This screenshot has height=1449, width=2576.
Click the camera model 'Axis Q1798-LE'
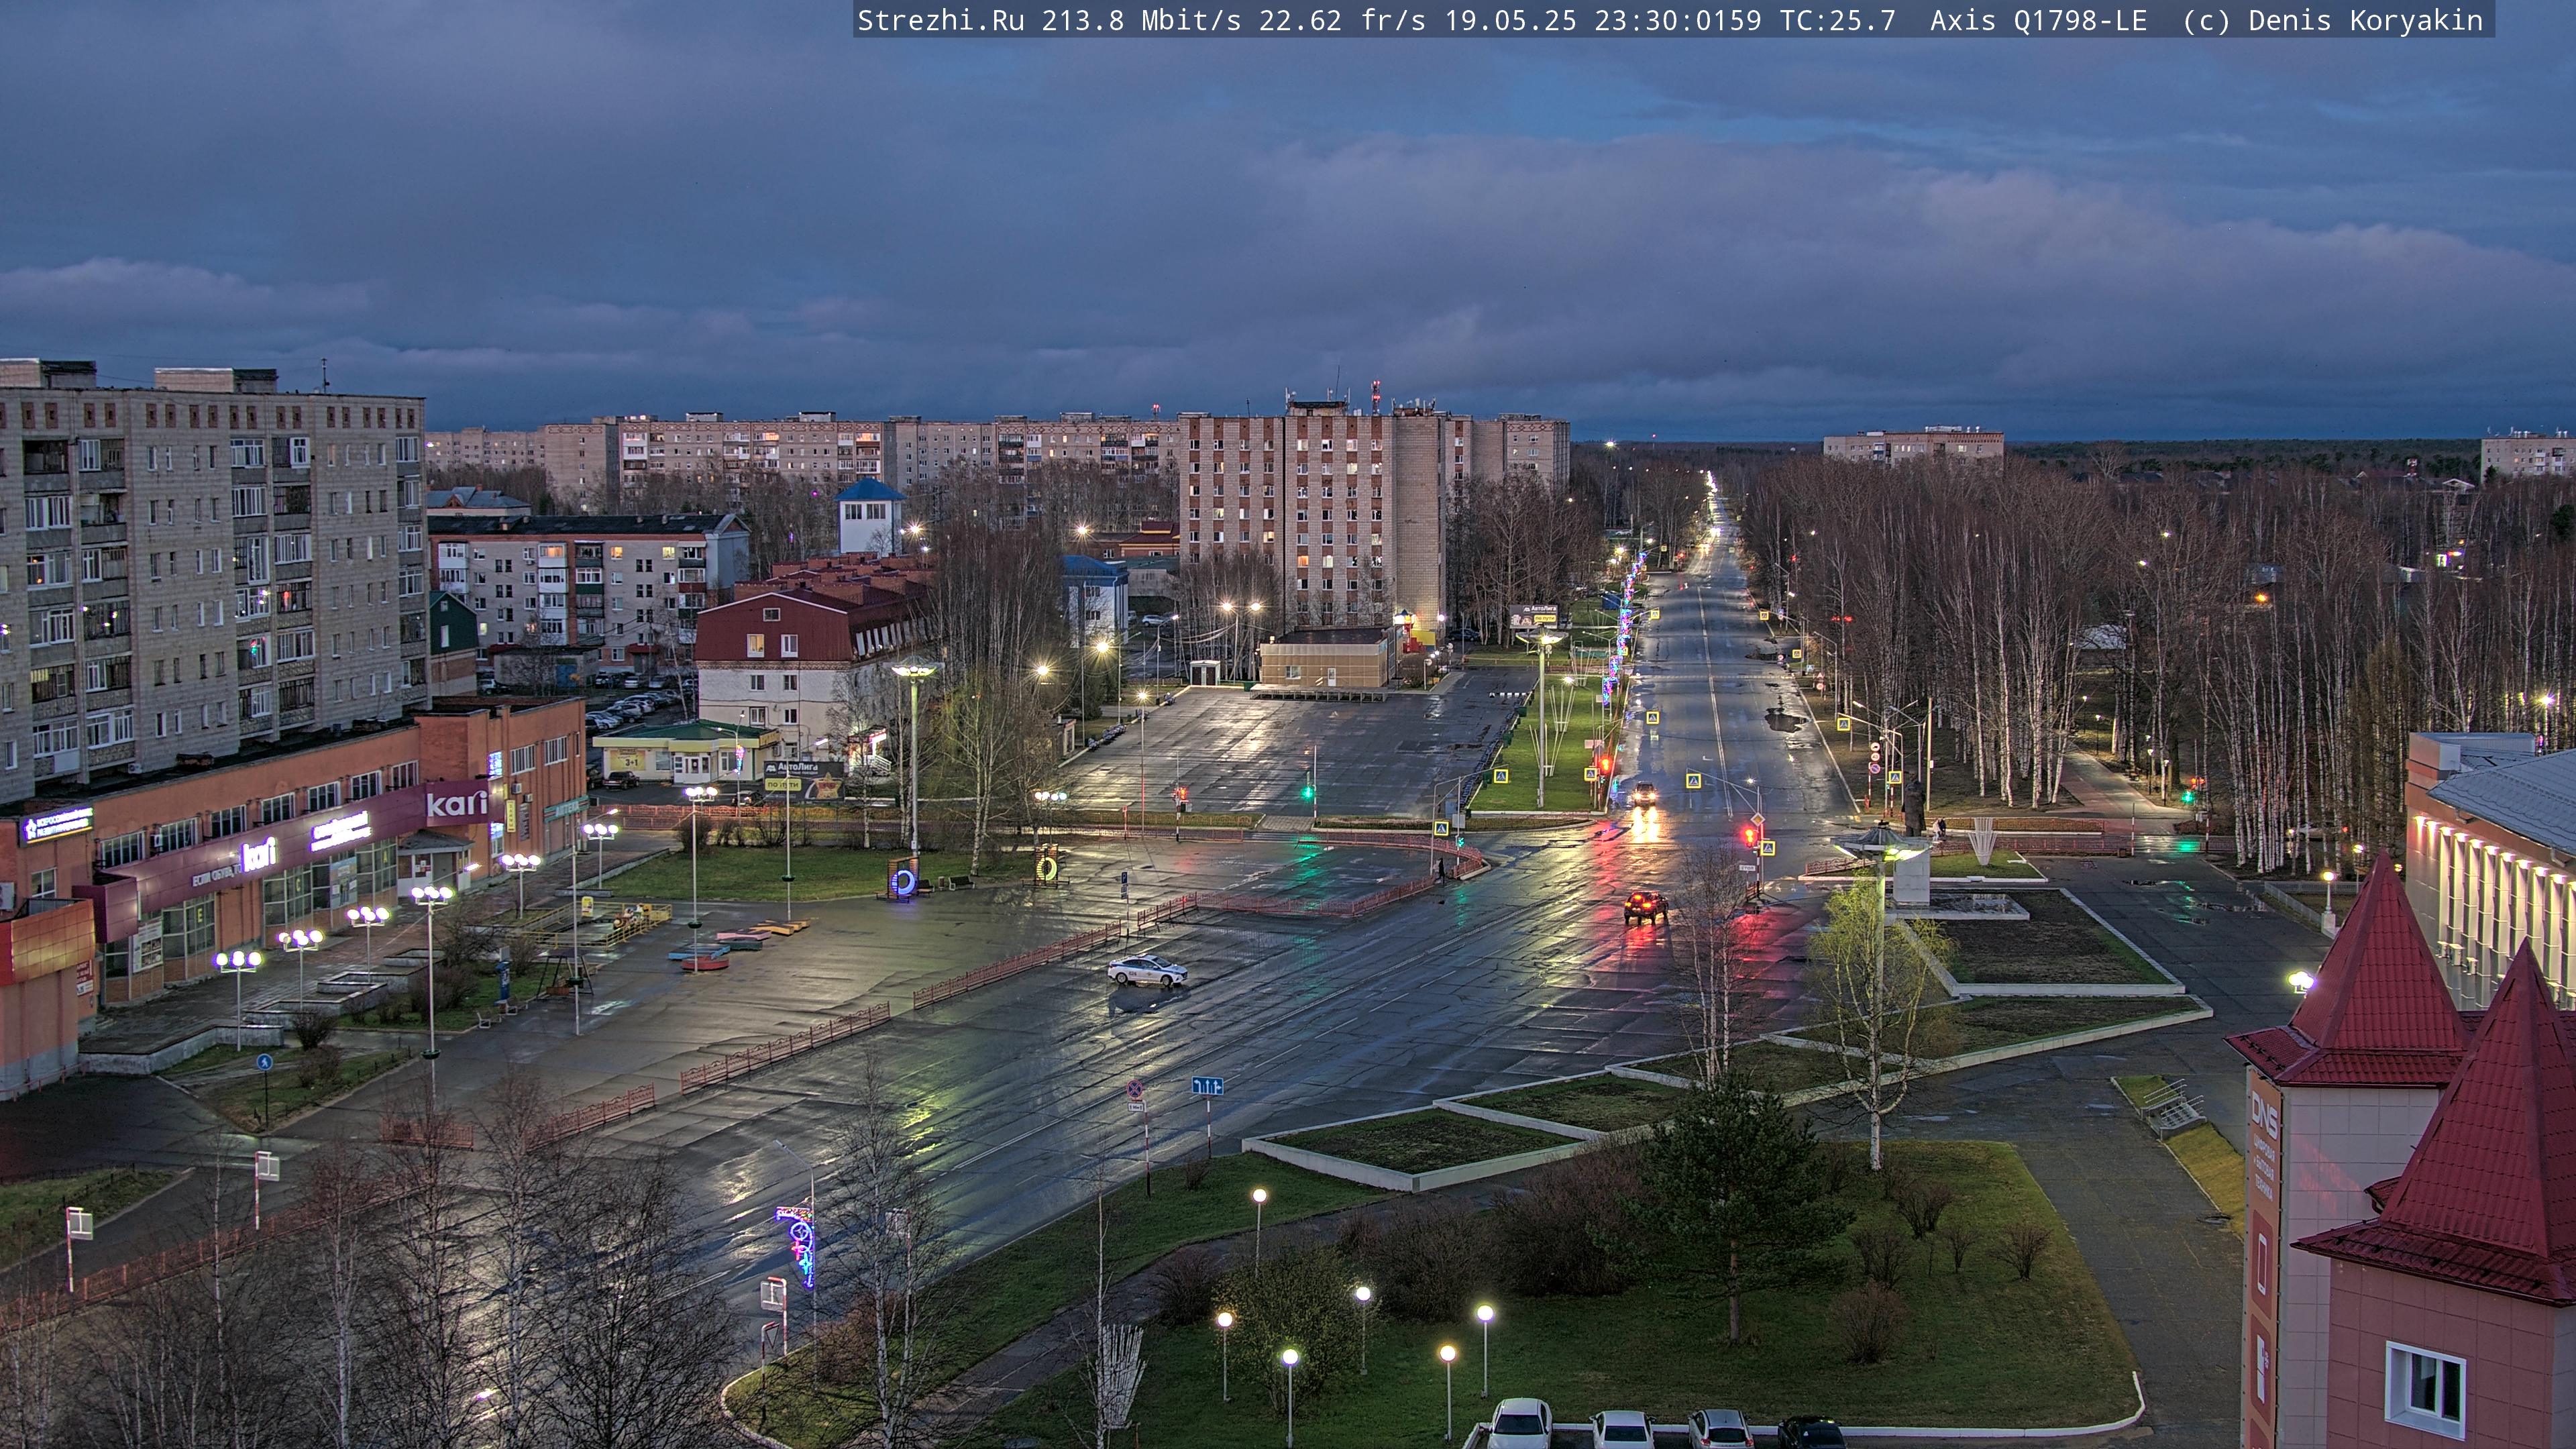pyautogui.click(x=2038, y=21)
